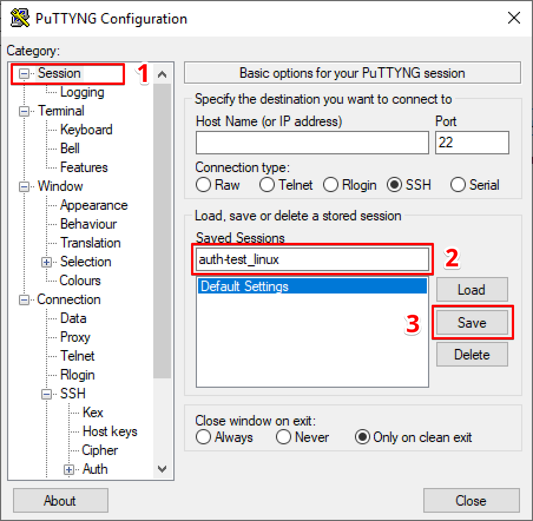The height and width of the screenshot is (521, 533).
Task: Click the category tree scrollbar thumb
Action: pyautogui.click(x=162, y=231)
